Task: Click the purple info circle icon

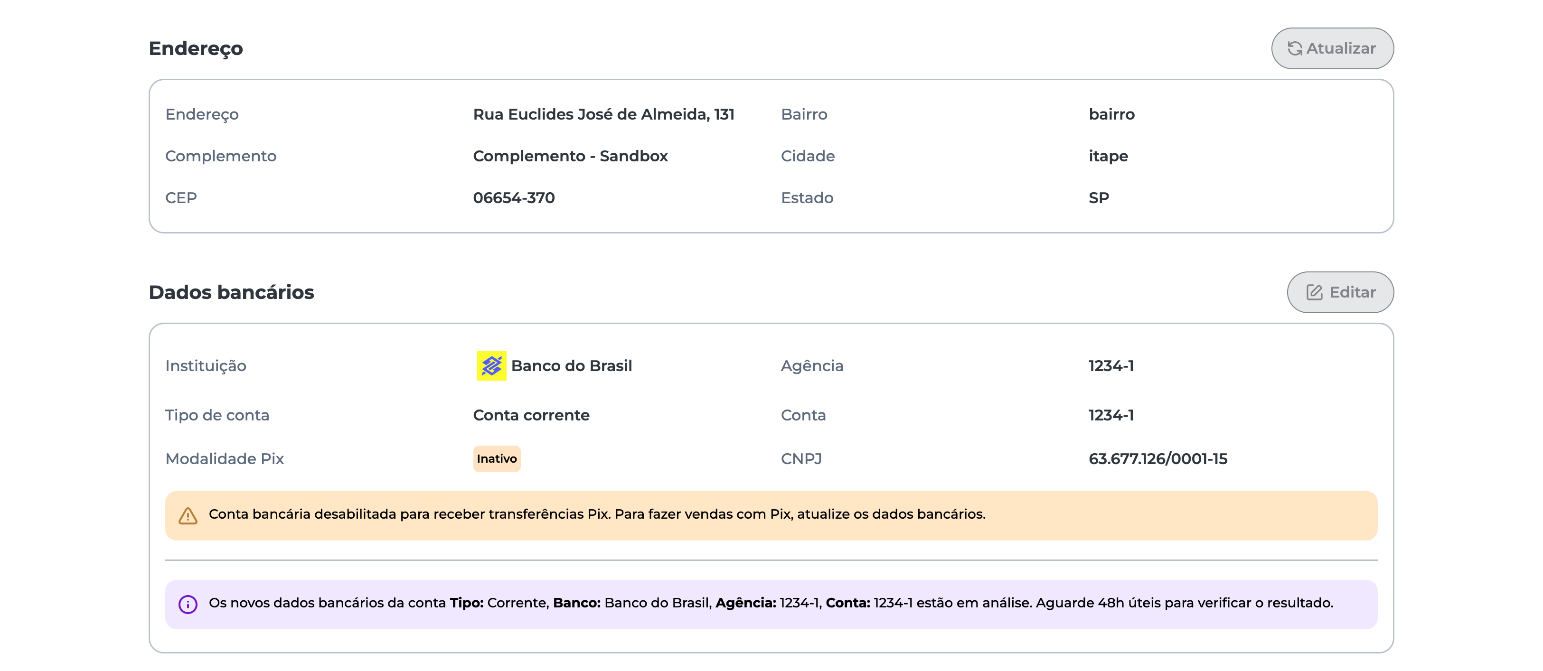Action: click(x=188, y=604)
